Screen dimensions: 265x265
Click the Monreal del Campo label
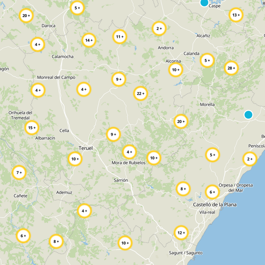click(x=56, y=78)
